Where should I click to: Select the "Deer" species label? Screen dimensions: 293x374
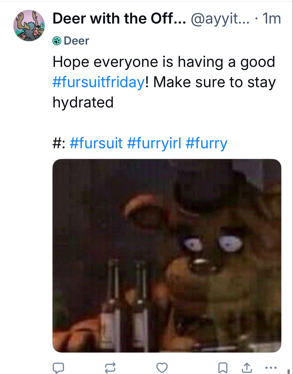click(76, 41)
